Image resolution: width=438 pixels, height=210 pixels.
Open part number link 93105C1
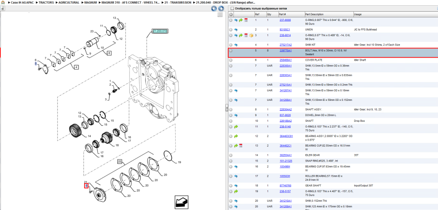coord(285,30)
